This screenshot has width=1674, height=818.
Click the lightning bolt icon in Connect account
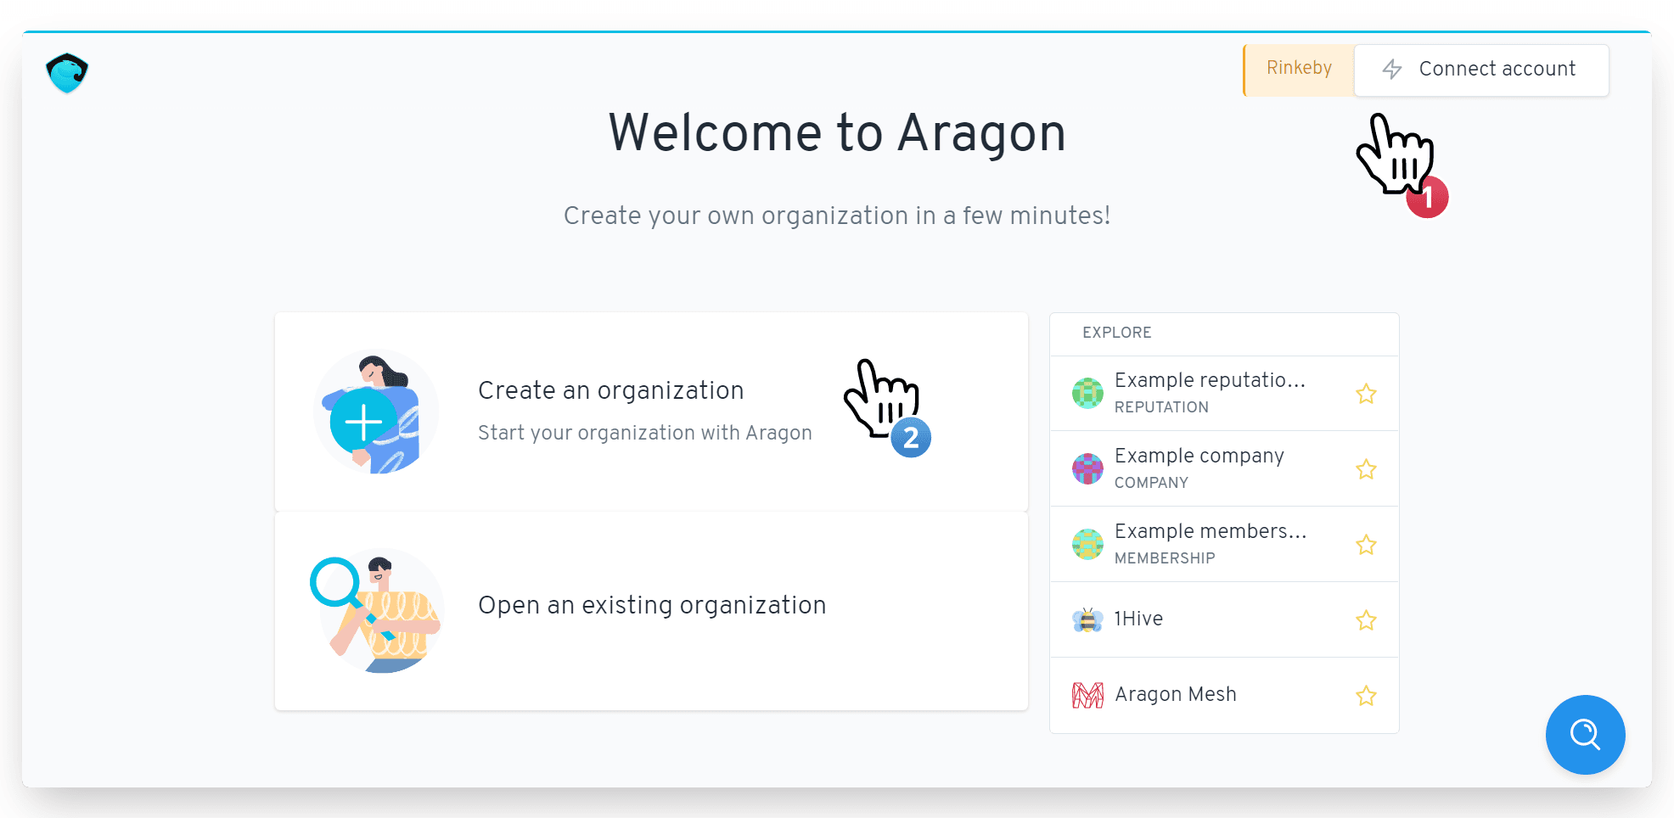[x=1391, y=70]
